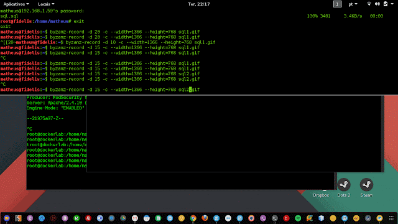Image resolution: width=398 pixels, height=224 pixels.
Task: Open the Google Calendar icon in dock
Action: (x=147, y=218)
